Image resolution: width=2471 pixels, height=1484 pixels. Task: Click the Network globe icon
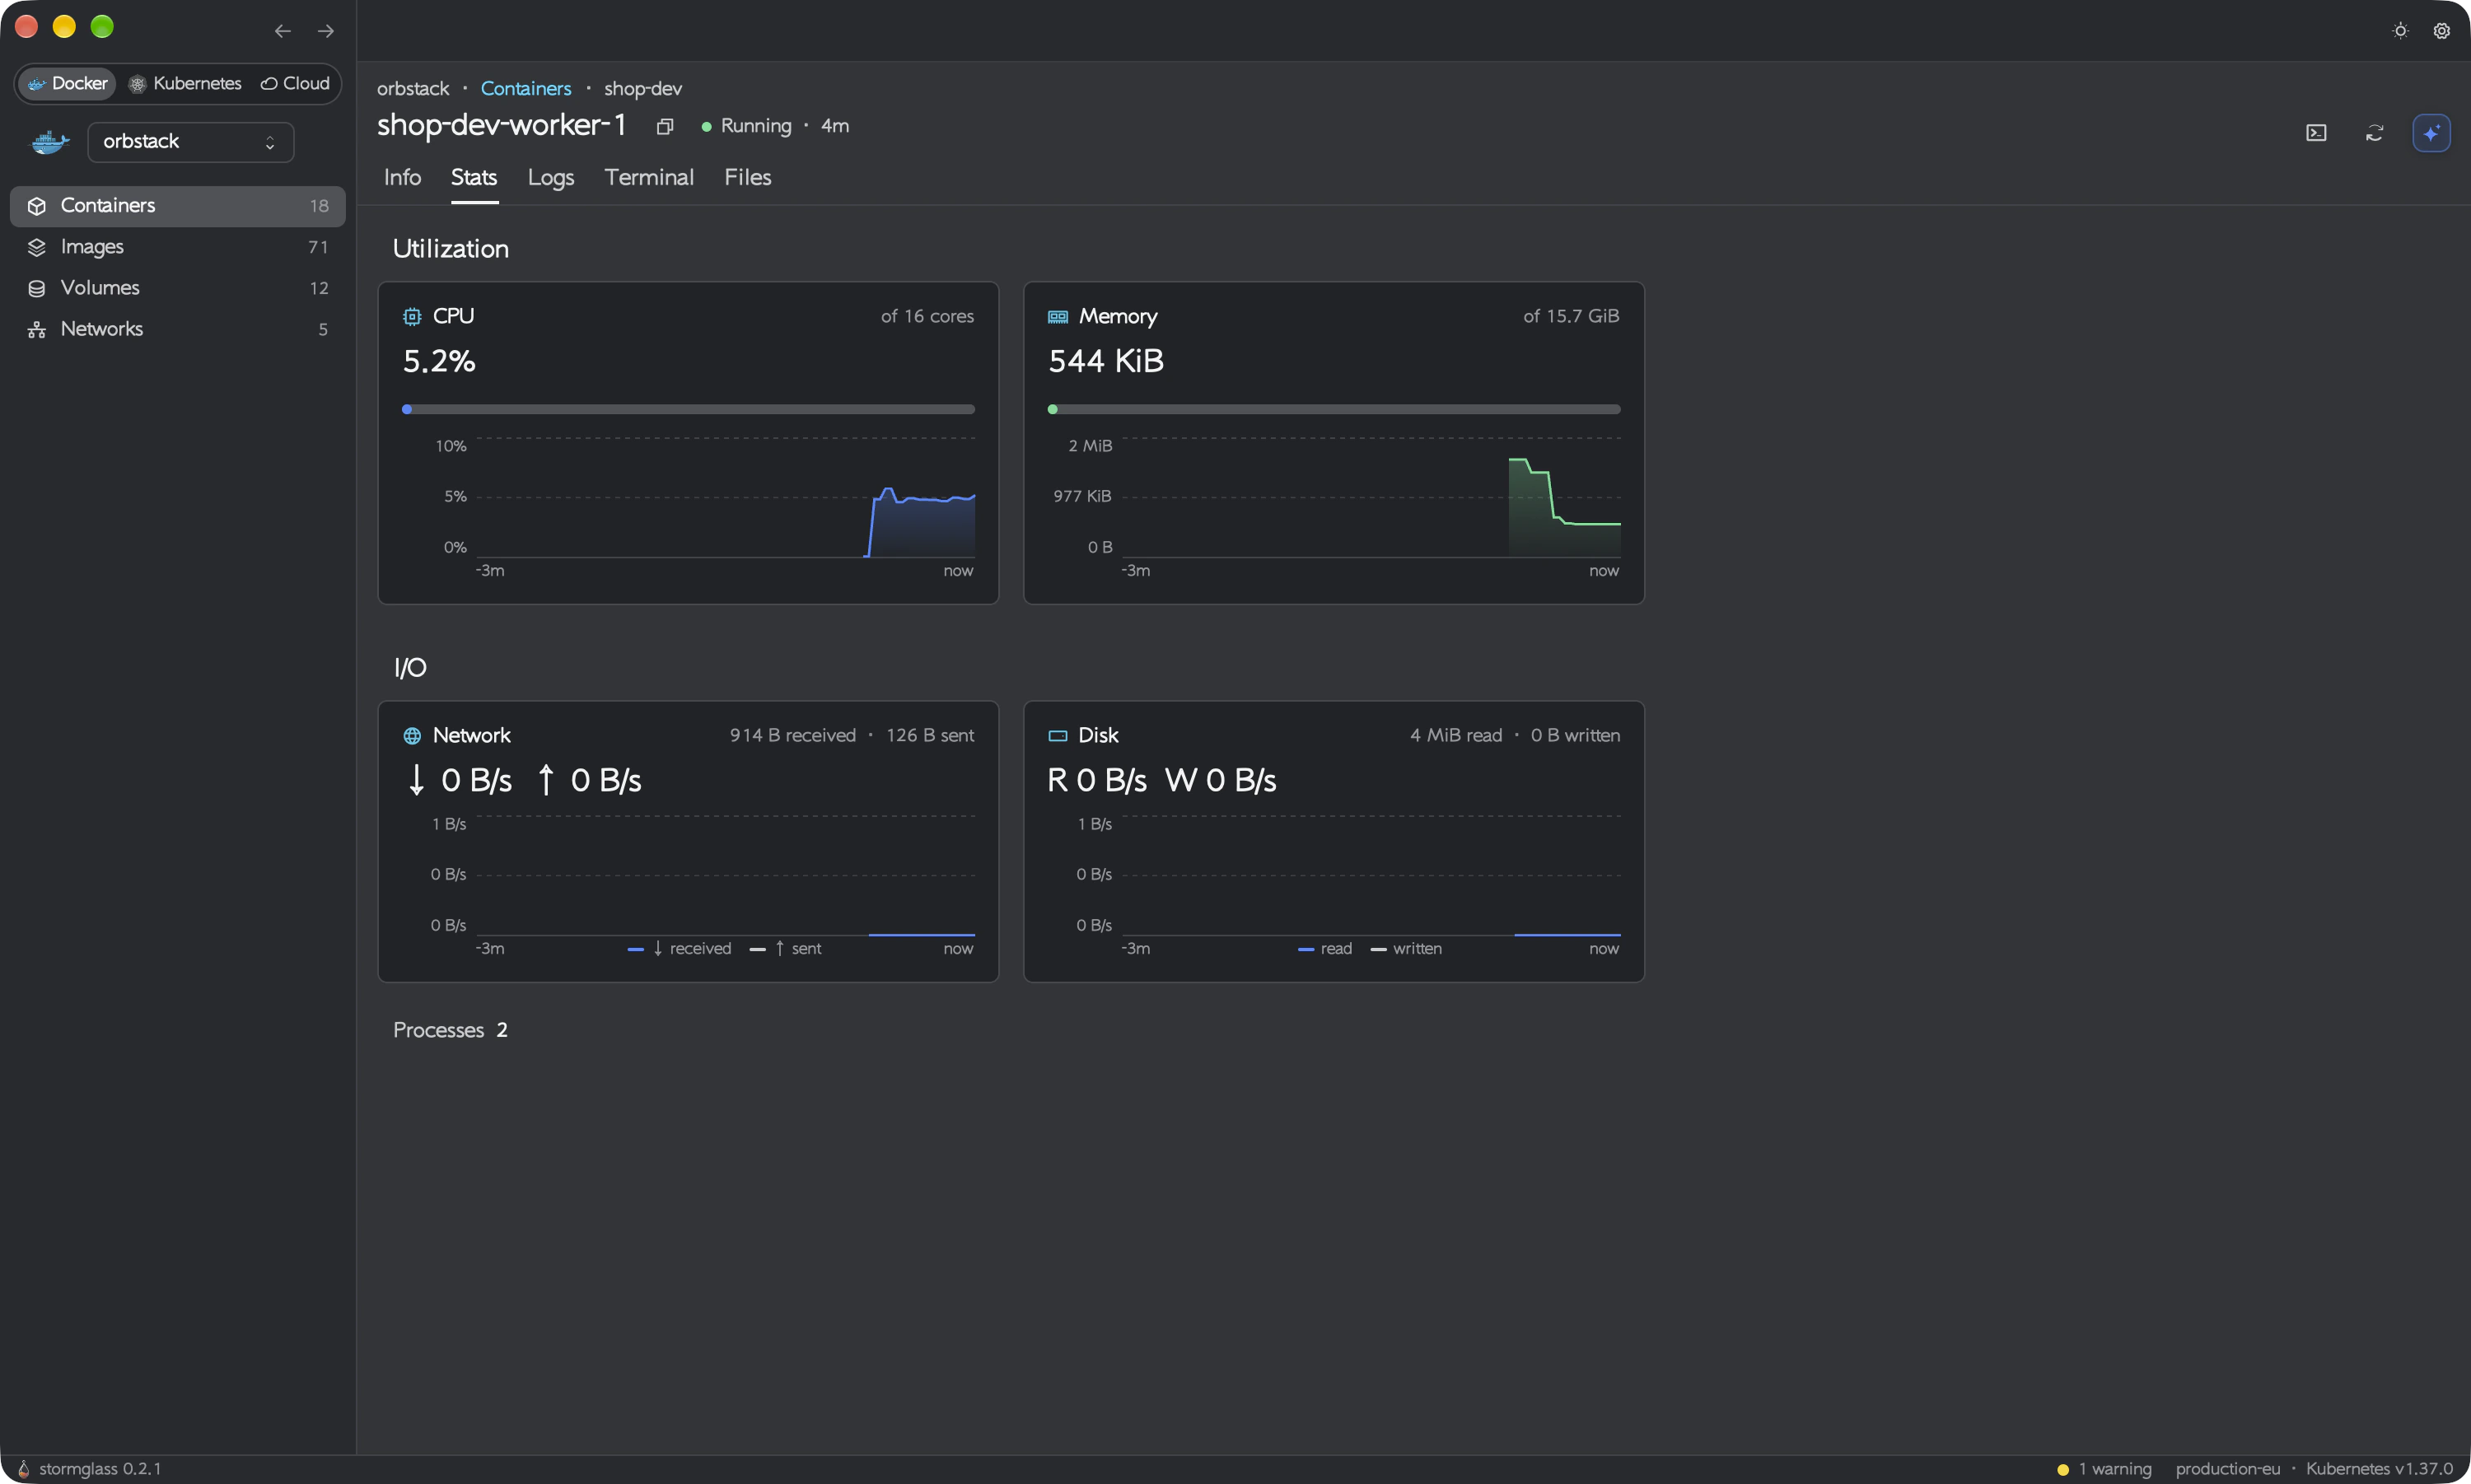coord(411,736)
